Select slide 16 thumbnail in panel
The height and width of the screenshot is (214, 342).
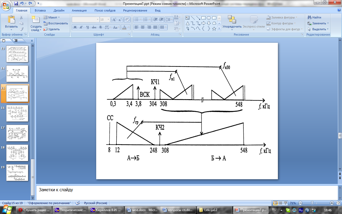pos(17,113)
